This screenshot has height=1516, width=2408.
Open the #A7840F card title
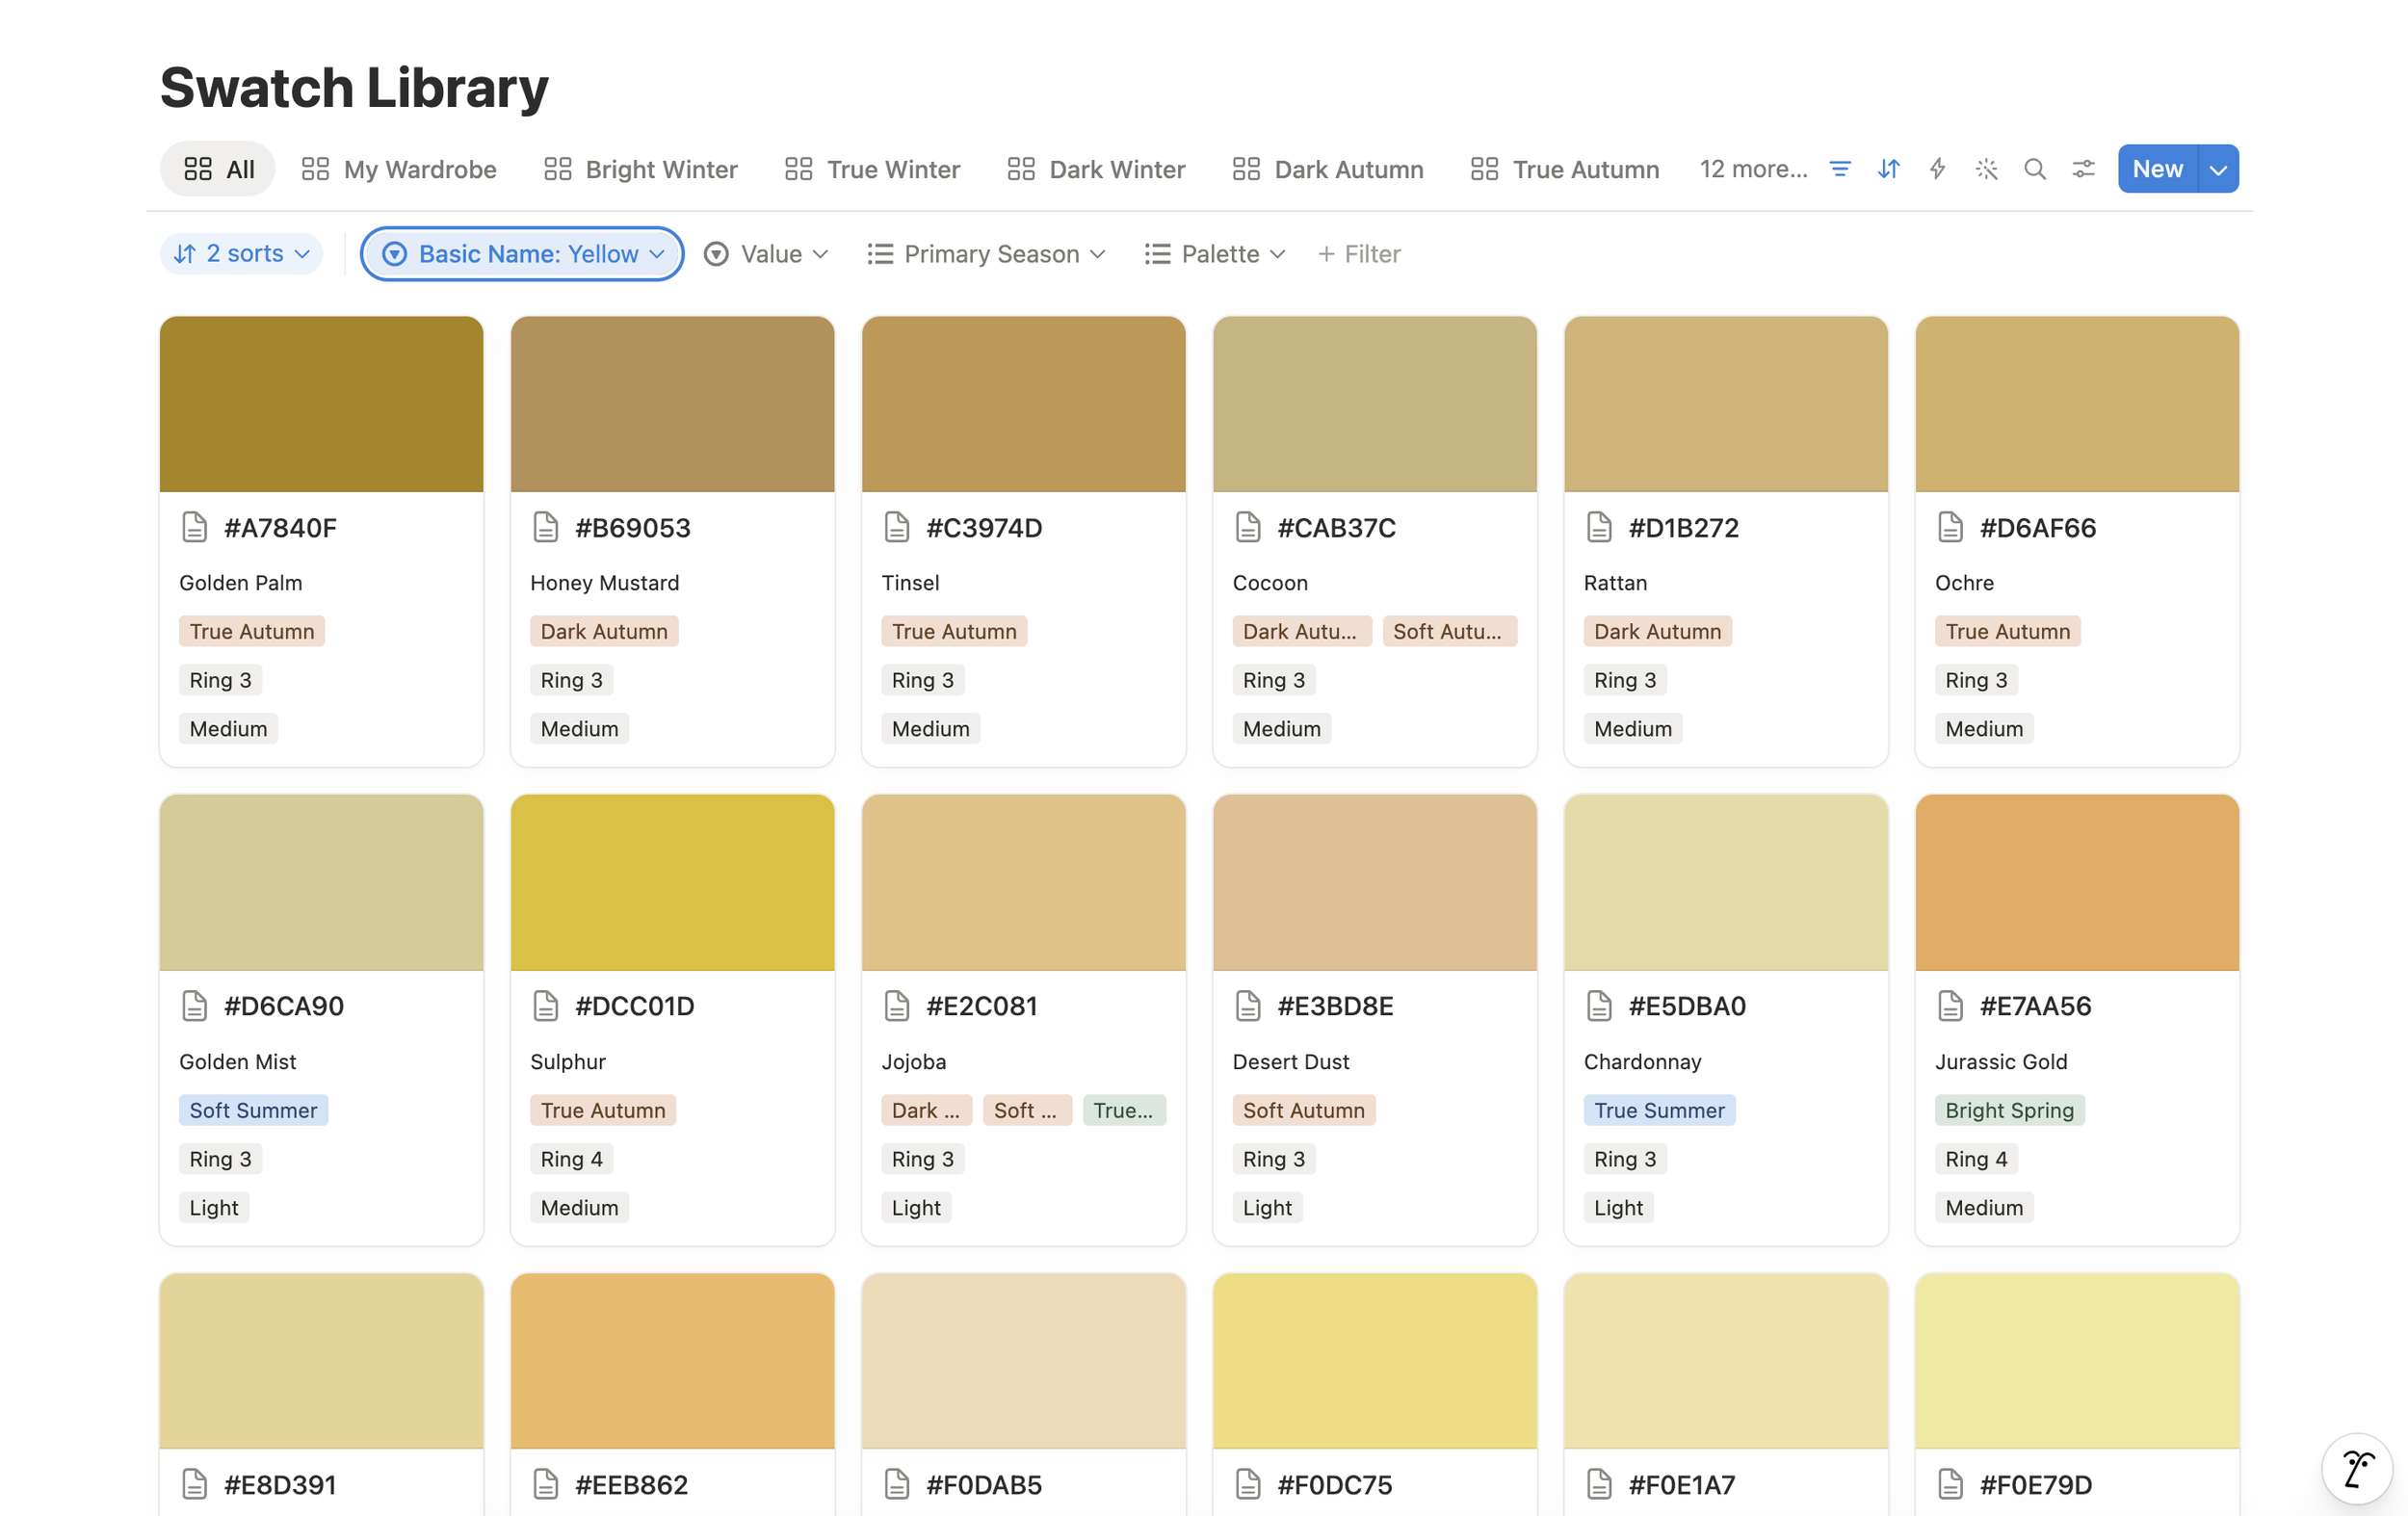pos(281,527)
